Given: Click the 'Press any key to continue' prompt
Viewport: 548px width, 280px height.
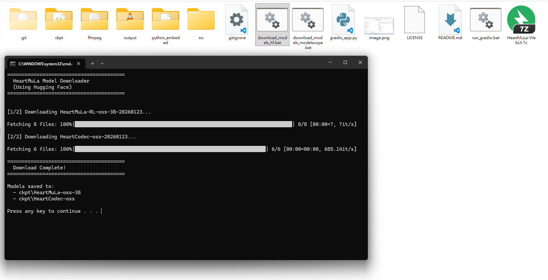Looking at the screenshot, I should [53, 211].
